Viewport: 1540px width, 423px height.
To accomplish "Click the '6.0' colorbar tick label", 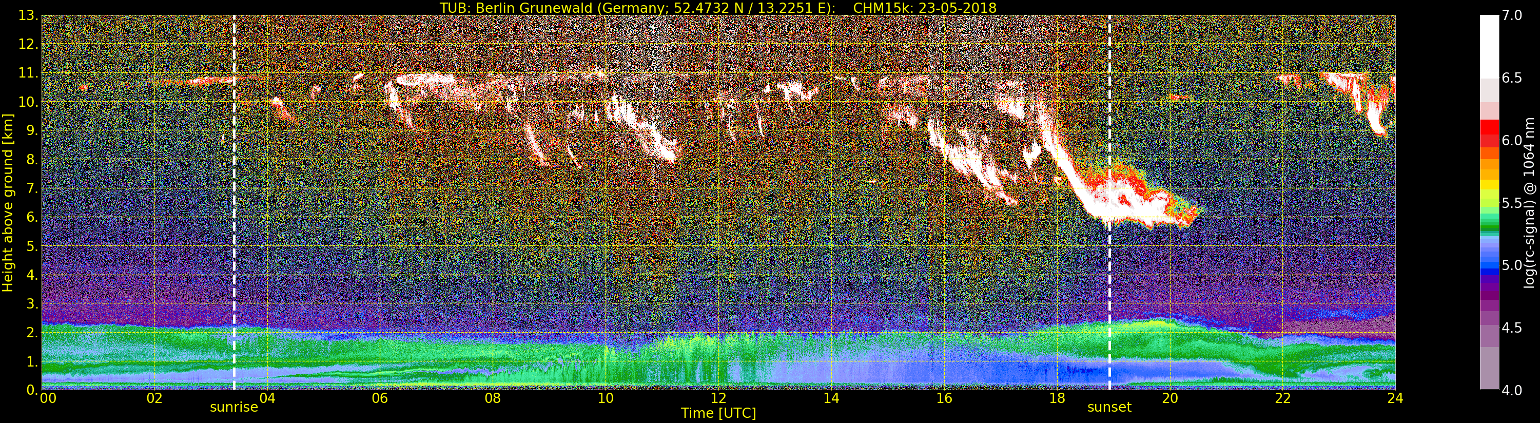I will pos(1512,140).
